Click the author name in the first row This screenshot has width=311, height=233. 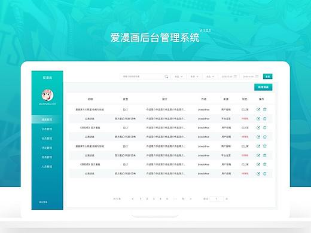pos(203,109)
